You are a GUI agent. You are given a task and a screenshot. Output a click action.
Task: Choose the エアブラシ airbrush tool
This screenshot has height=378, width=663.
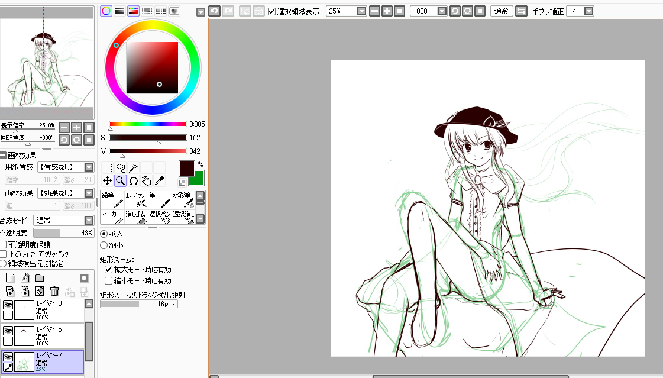point(135,199)
